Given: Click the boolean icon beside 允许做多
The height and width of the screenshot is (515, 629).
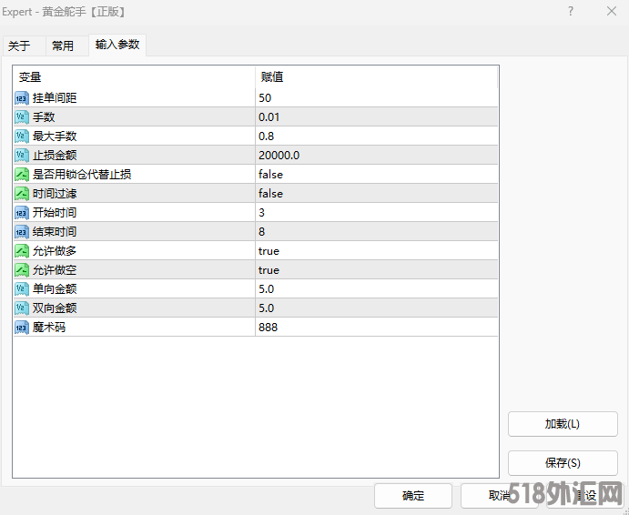Looking at the screenshot, I should click(22, 251).
